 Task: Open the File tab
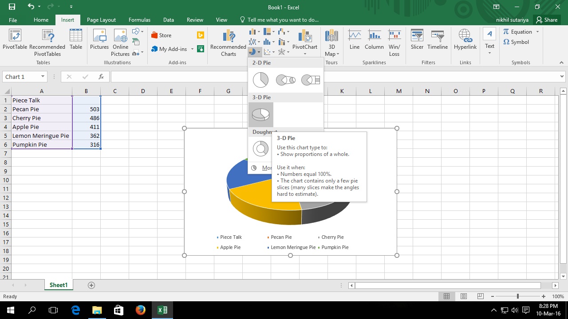[13, 20]
